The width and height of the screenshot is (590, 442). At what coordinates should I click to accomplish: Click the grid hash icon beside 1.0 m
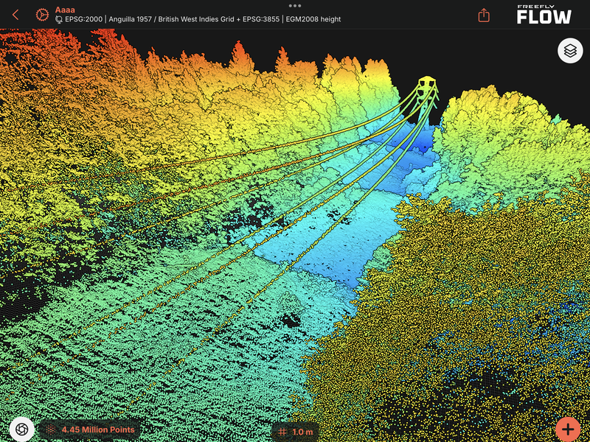pos(283,432)
